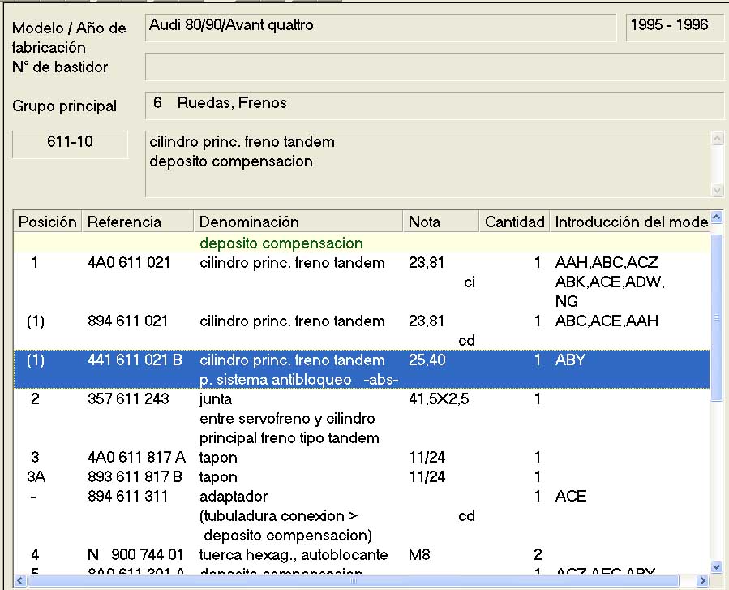This screenshot has width=729, height=590.
Task: Click the description box scroll-up arrow
Action: pos(717,139)
